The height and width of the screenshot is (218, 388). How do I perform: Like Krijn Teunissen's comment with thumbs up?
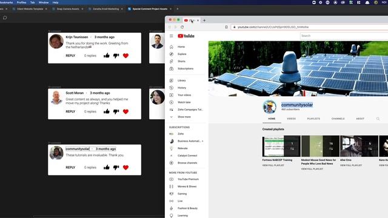point(107,55)
